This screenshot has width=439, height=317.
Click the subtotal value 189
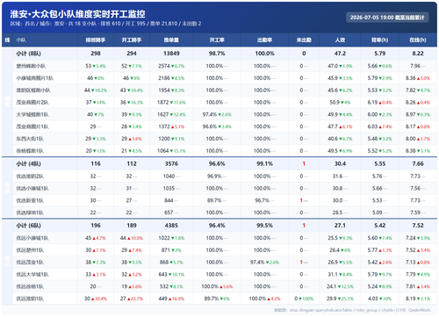[x=132, y=226]
